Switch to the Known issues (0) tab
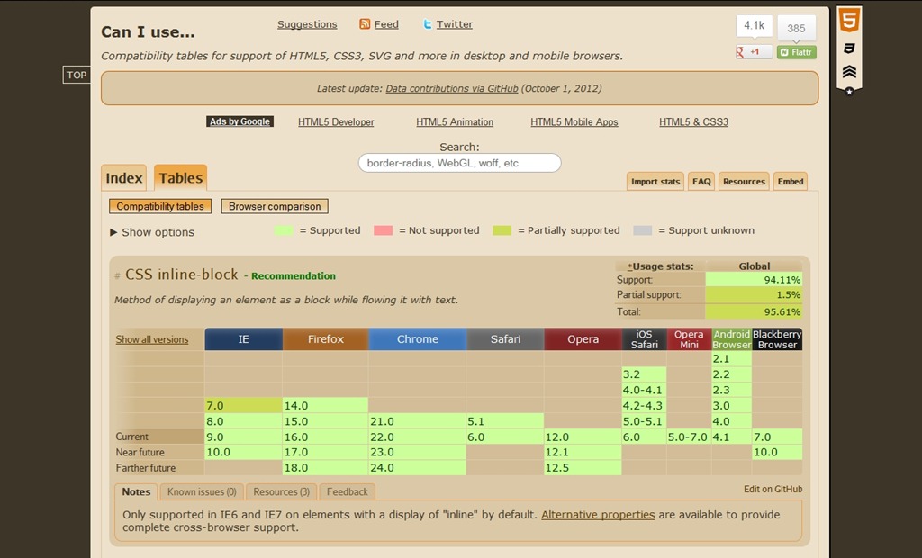The image size is (922, 558). 202,491
